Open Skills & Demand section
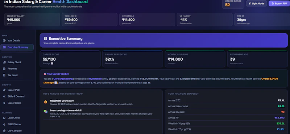The height and width of the screenshot is (134, 290). click(17, 96)
